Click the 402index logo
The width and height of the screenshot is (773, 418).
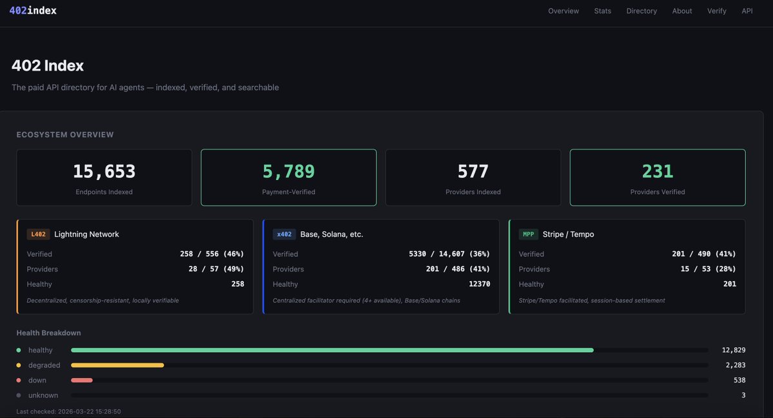pos(33,10)
